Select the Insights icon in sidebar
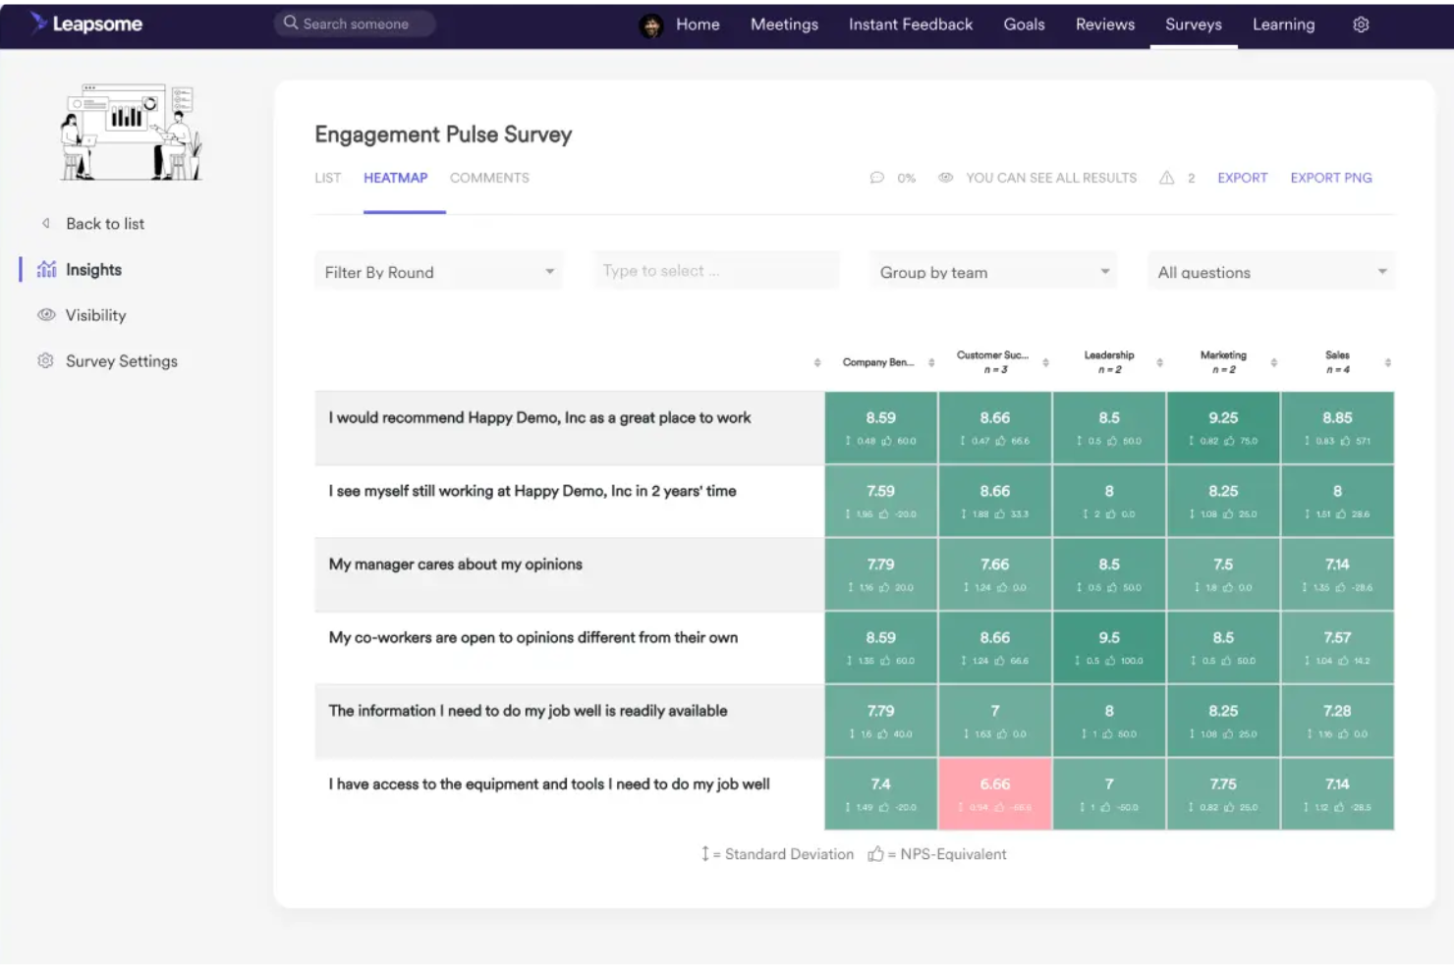The width and height of the screenshot is (1454, 969). (46, 269)
